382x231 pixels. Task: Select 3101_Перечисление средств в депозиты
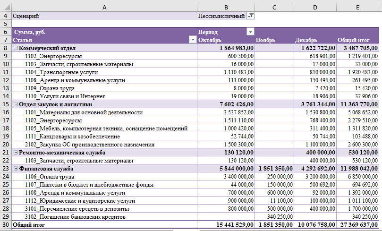pos(77,209)
